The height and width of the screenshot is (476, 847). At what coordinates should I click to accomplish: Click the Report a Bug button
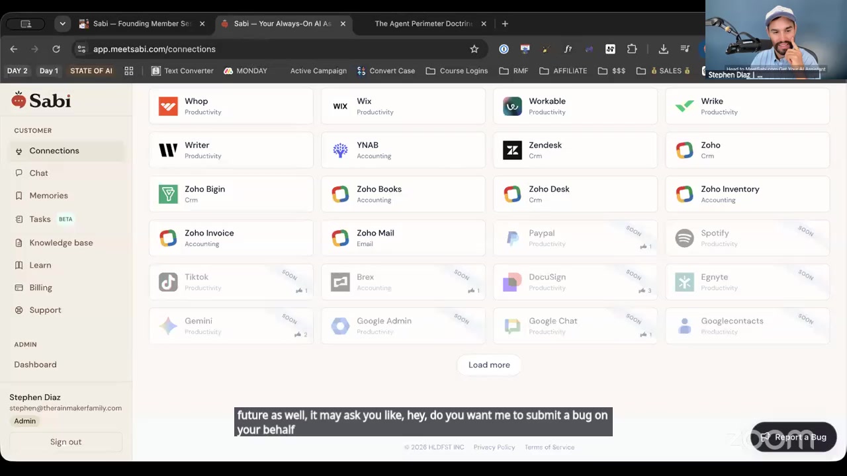793,437
